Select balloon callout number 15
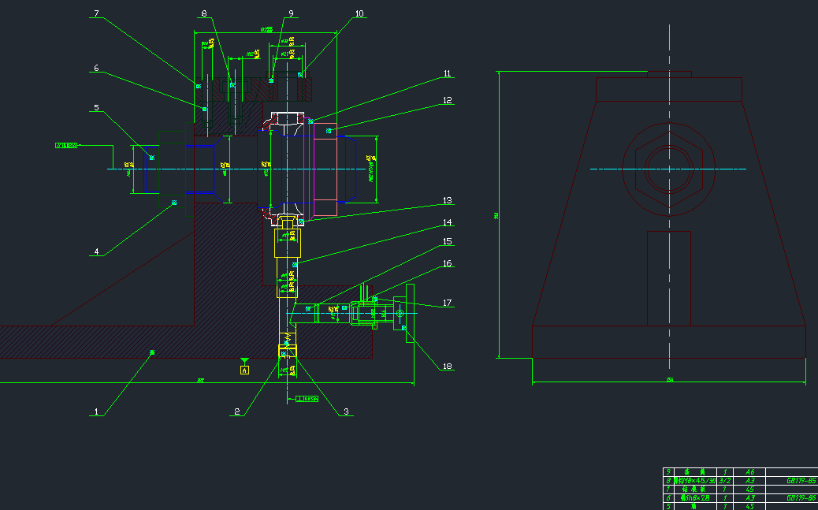The width and height of the screenshot is (818, 510). 447,241
